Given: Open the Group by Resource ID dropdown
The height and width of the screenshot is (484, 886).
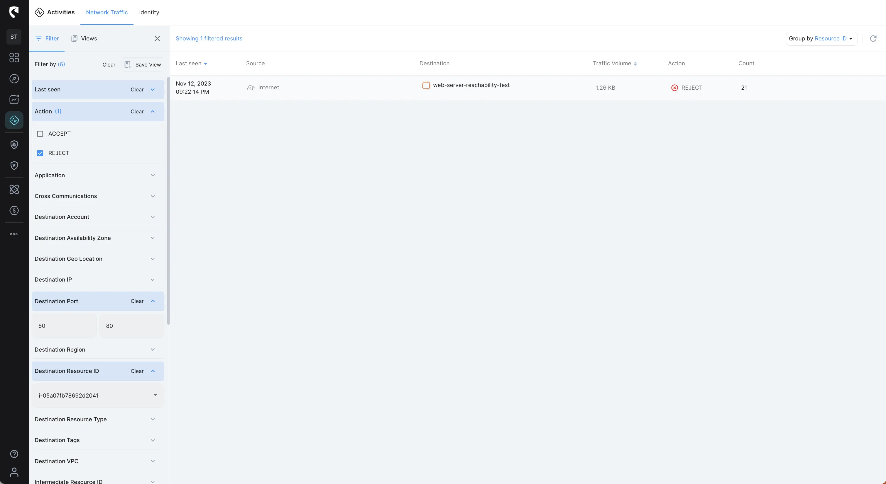Looking at the screenshot, I should pyautogui.click(x=821, y=38).
